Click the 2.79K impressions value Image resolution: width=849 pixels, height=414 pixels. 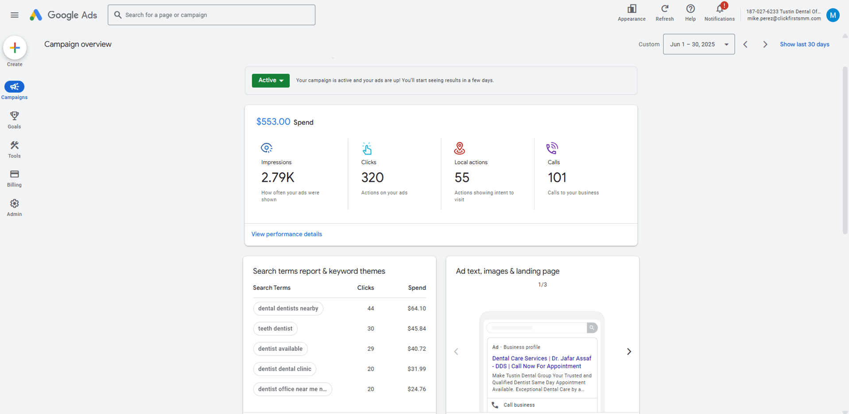pyautogui.click(x=278, y=177)
